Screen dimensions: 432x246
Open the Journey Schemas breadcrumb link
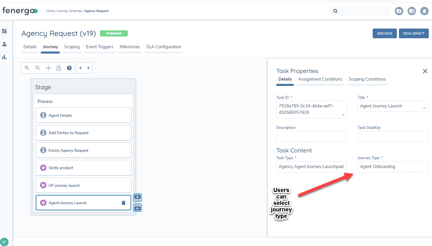coord(69,11)
